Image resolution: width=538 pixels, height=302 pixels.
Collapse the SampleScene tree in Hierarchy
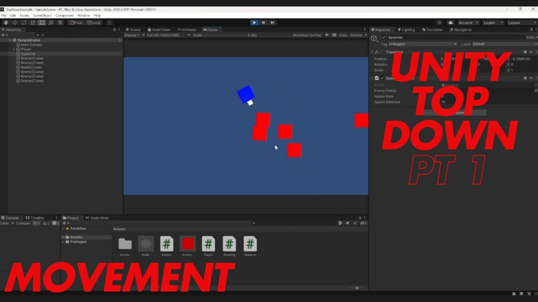[x=10, y=40]
